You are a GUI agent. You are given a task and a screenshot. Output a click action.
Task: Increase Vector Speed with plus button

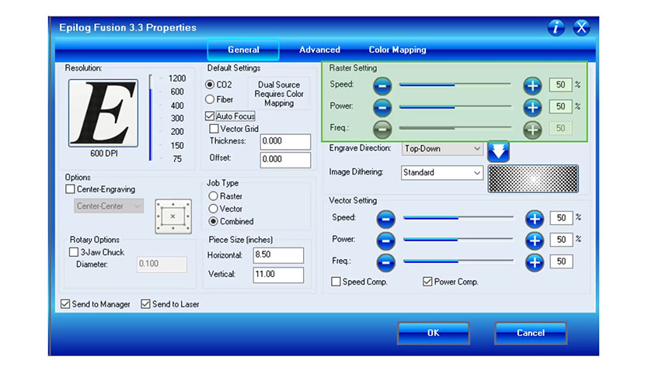point(535,219)
